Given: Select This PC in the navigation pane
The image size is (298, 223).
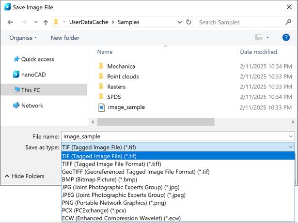Looking at the screenshot, I should pos(44,90).
